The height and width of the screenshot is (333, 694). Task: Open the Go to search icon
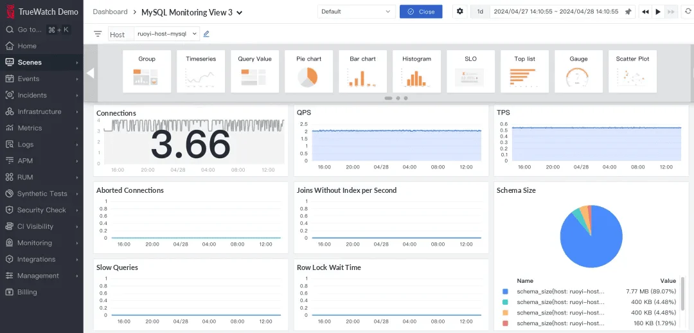pyautogui.click(x=9, y=30)
